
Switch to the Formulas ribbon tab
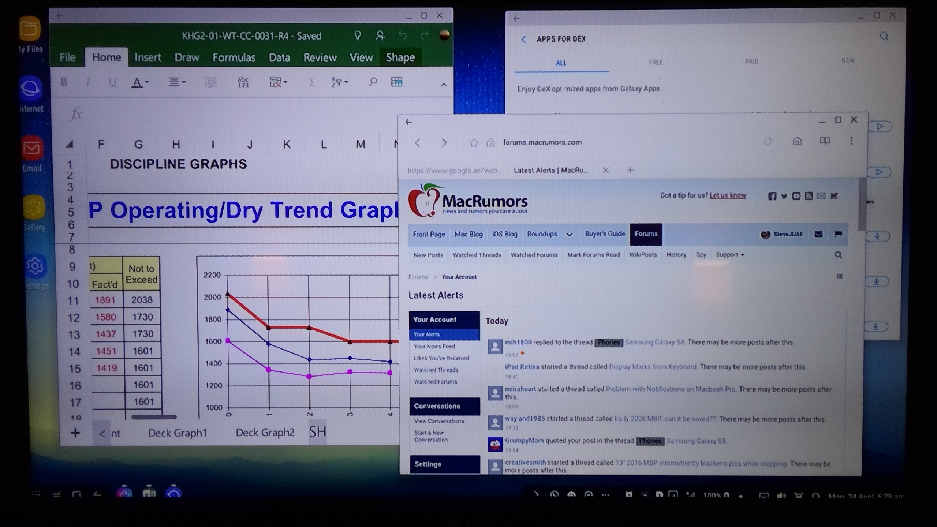234,57
